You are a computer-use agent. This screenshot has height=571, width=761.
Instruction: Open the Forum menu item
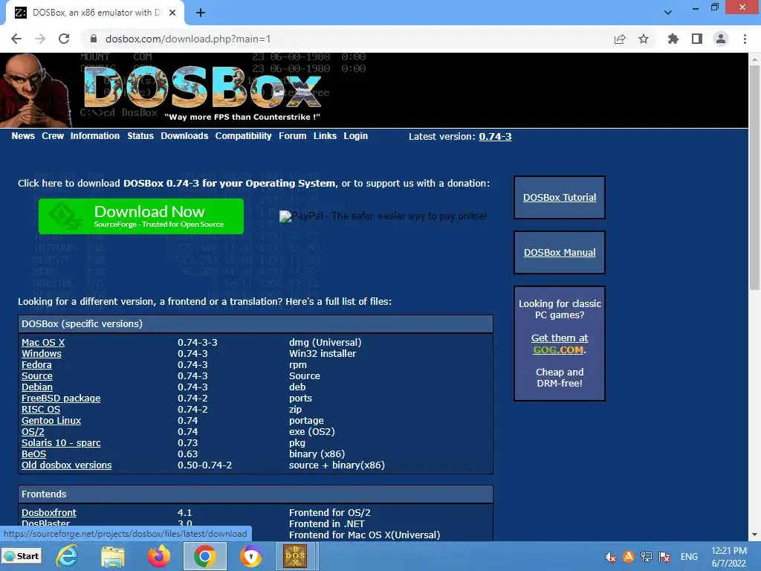(292, 136)
